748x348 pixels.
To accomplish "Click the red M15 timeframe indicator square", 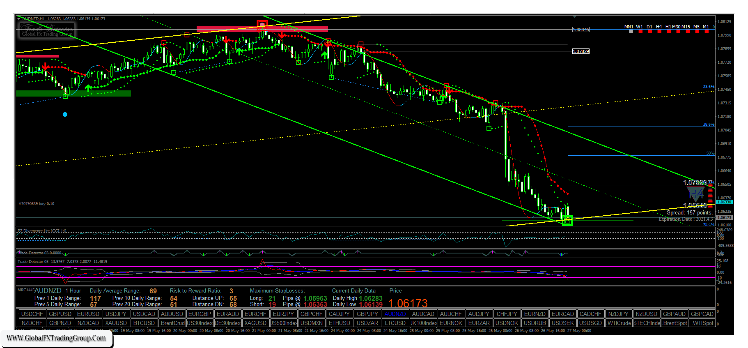I will click(x=688, y=32).
